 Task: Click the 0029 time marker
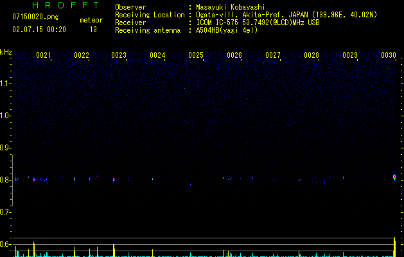[350, 55]
